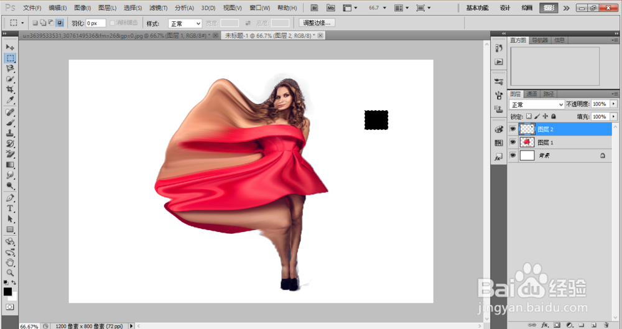This screenshot has height=329, width=622.
Task: Click the 羽化 feather input field
Action: tap(96, 24)
